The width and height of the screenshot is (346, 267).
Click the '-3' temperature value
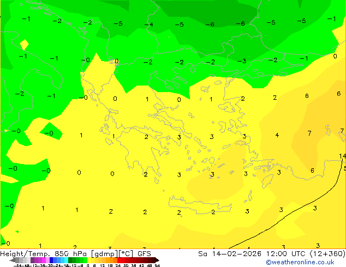point(242,61)
